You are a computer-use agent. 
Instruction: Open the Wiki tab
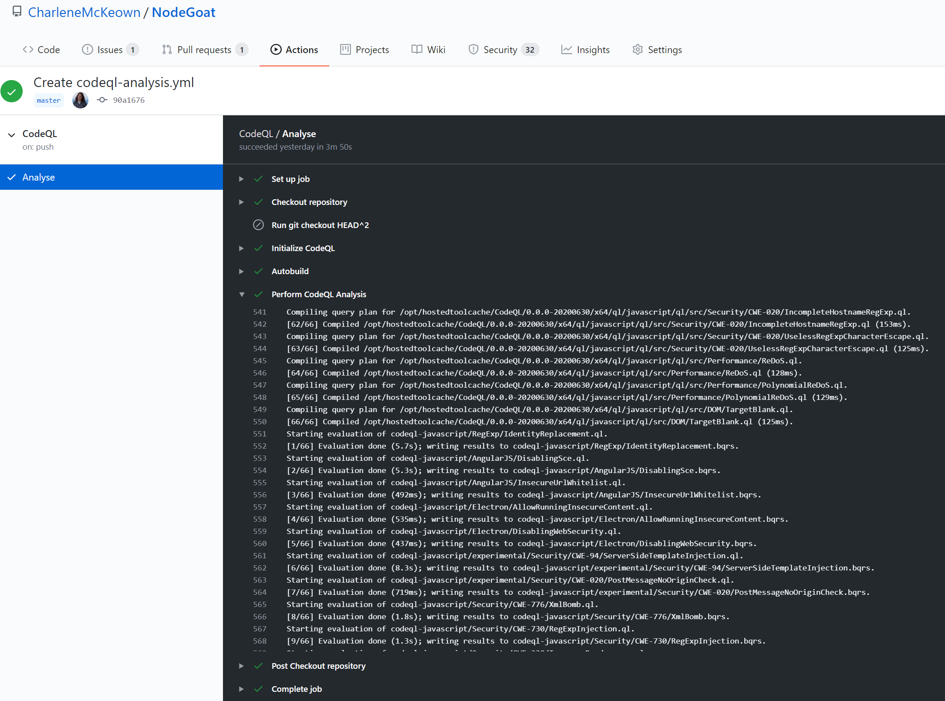coord(429,50)
